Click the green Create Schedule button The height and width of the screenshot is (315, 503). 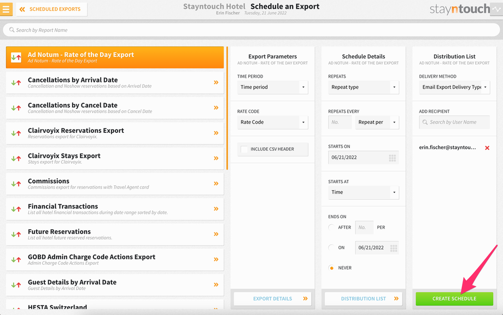(454, 299)
